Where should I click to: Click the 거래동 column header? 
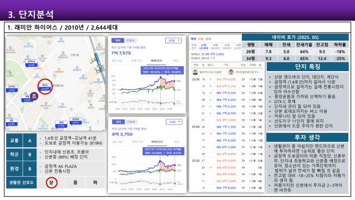click(x=252, y=65)
